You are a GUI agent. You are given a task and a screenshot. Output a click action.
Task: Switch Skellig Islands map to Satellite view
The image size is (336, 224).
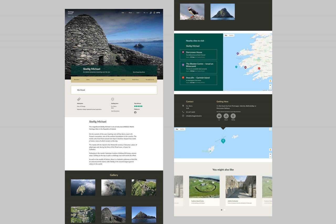tap(182, 129)
